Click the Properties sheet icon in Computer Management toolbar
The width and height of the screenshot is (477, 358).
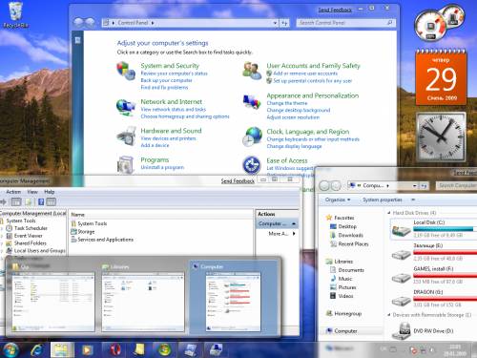(x=29, y=201)
